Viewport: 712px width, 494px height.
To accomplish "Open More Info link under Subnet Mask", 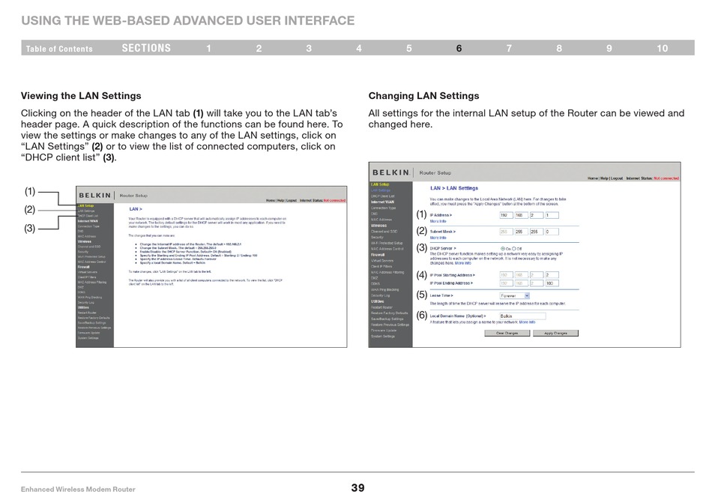I will pyautogui.click(x=438, y=238).
